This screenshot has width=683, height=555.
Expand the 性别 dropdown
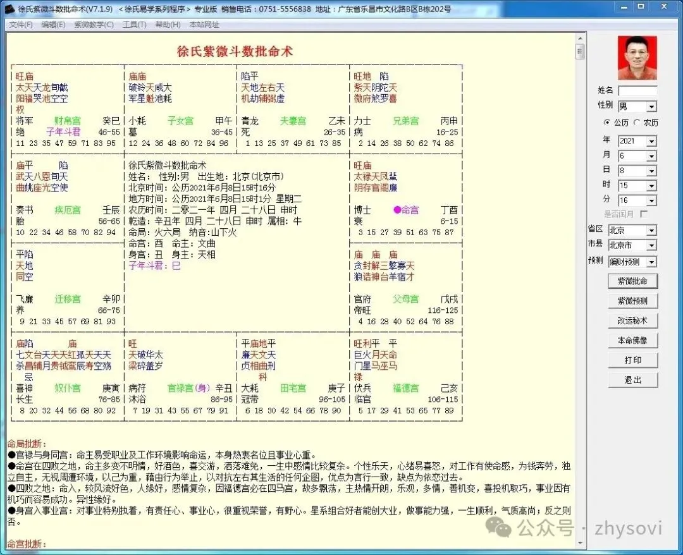tap(651, 107)
